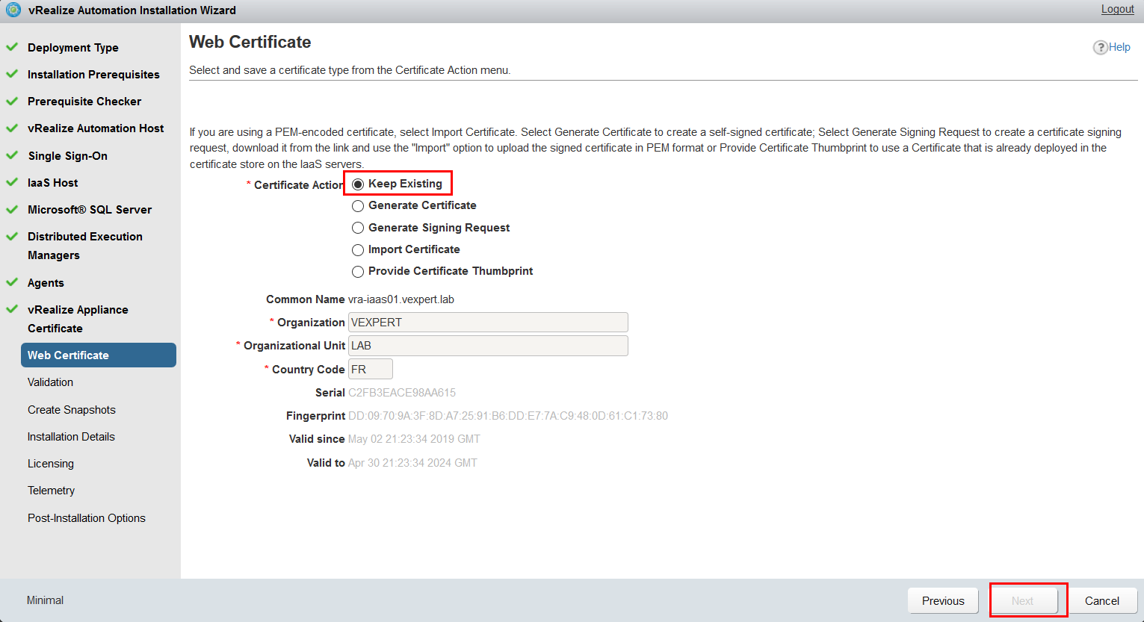
Task: Go to the Create Snapshots step
Action: pos(72,410)
